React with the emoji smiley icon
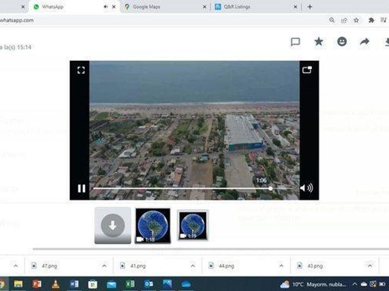389x291 pixels. point(342,42)
